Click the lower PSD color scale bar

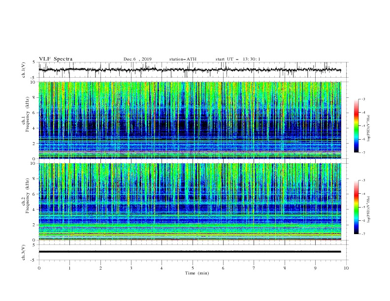point(356,207)
